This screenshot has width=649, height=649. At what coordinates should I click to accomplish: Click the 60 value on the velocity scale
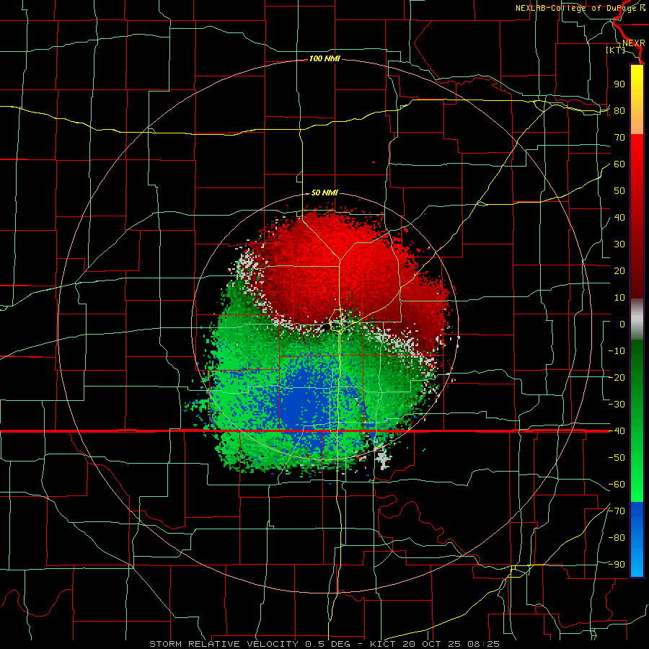(x=619, y=164)
